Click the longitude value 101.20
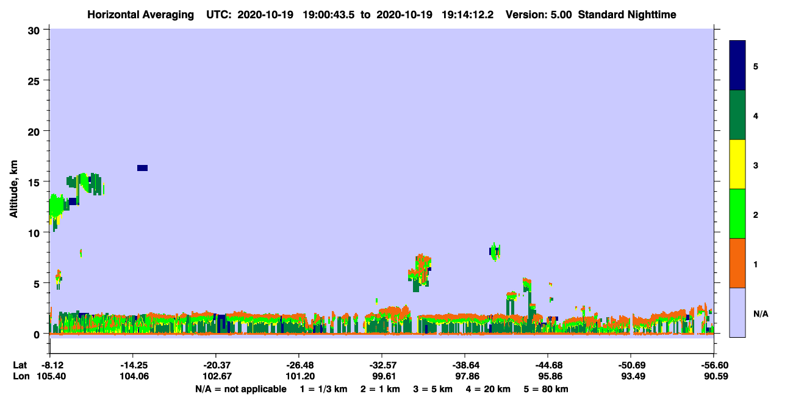Image resolution: width=793 pixels, height=406 pixels. [x=299, y=377]
